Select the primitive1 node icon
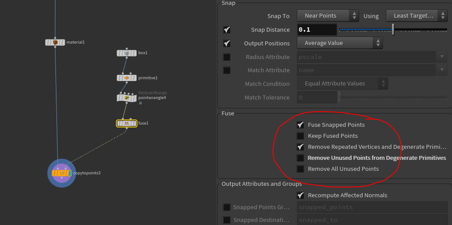Viewport: 452px width, 225px height. 126,78
